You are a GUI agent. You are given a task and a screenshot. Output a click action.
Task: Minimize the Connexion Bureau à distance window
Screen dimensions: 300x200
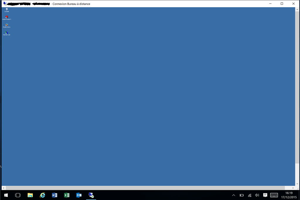point(270,4)
